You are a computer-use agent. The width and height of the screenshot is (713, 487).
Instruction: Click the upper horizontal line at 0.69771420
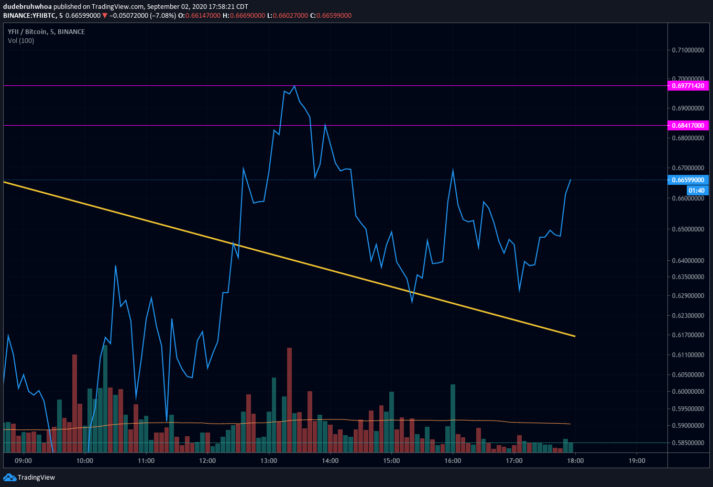335,85
